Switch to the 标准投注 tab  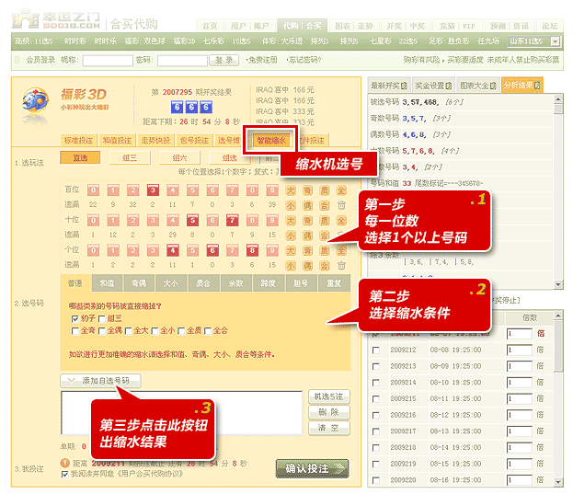[78, 141]
